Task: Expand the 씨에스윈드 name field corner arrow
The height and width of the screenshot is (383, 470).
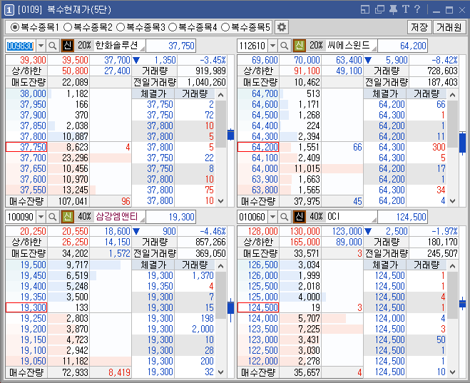Action: coord(374,49)
